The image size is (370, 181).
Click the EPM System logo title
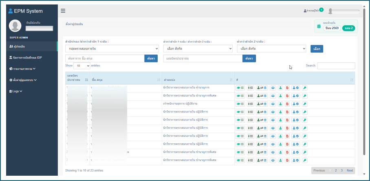pos(26,11)
